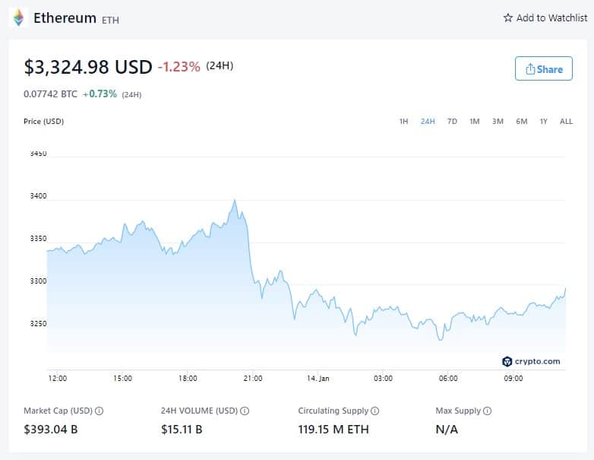Click the 14. Jan date axis label

pos(318,378)
